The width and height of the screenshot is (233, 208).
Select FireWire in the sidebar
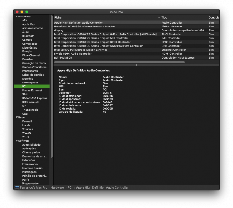(27, 59)
